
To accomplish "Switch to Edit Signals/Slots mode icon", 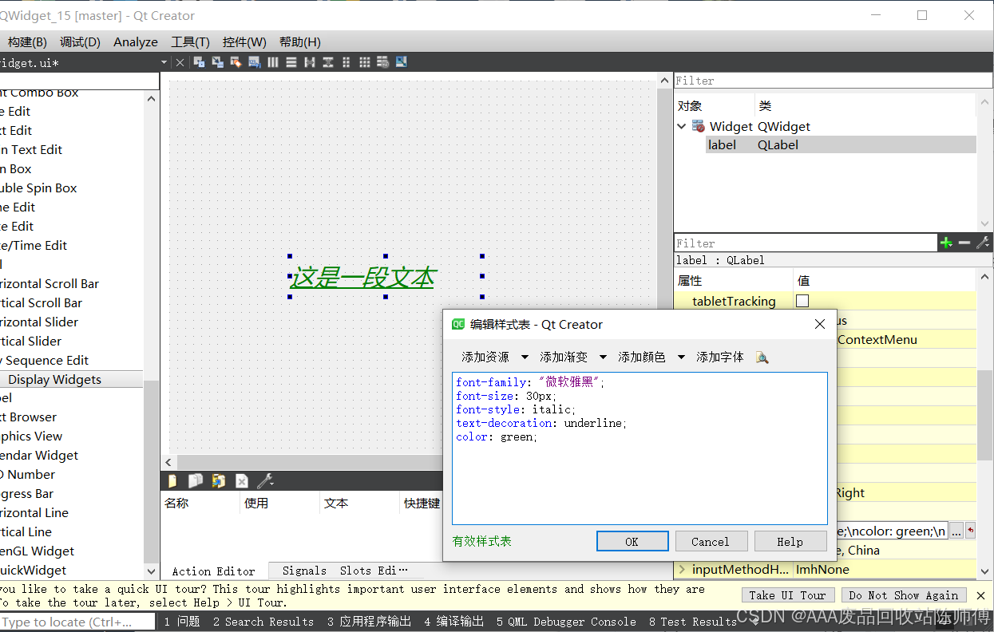I will (x=217, y=62).
